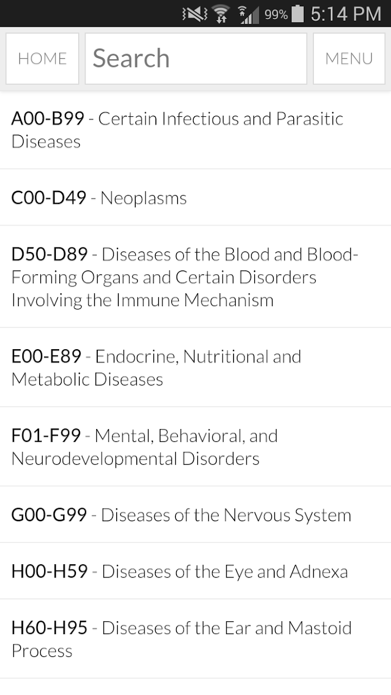Screen dimensions: 391x695
Task: Tap the 5:14 PM clock
Action: (346, 14)
